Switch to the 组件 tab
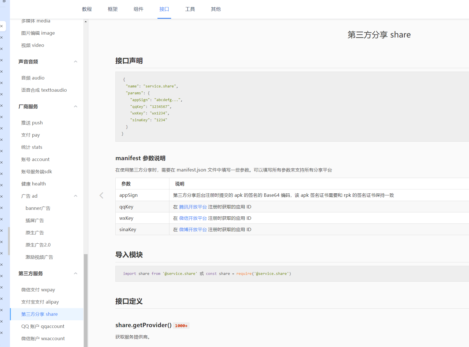469x347 pixels. tap(138, 9)
